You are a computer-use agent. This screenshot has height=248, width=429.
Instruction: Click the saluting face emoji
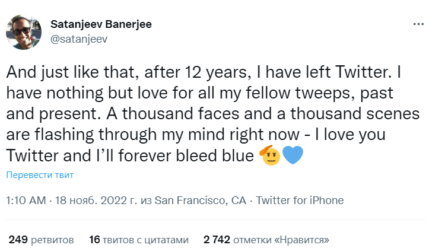(271, 155)
